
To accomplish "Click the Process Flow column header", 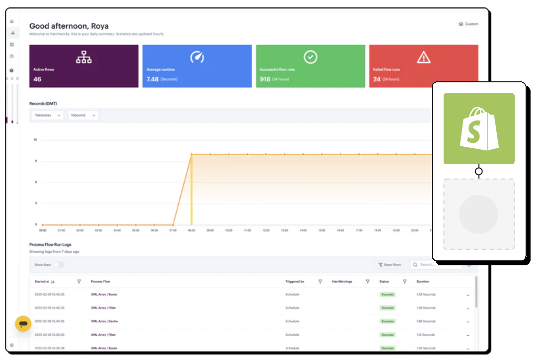I will click(100, 282).
